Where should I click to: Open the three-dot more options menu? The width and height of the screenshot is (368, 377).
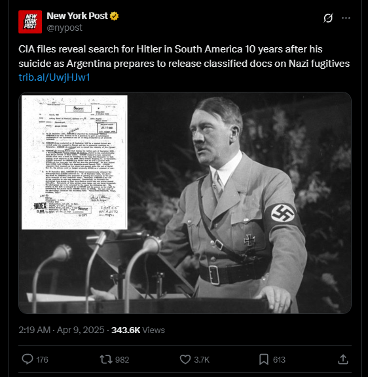[346, 18]
